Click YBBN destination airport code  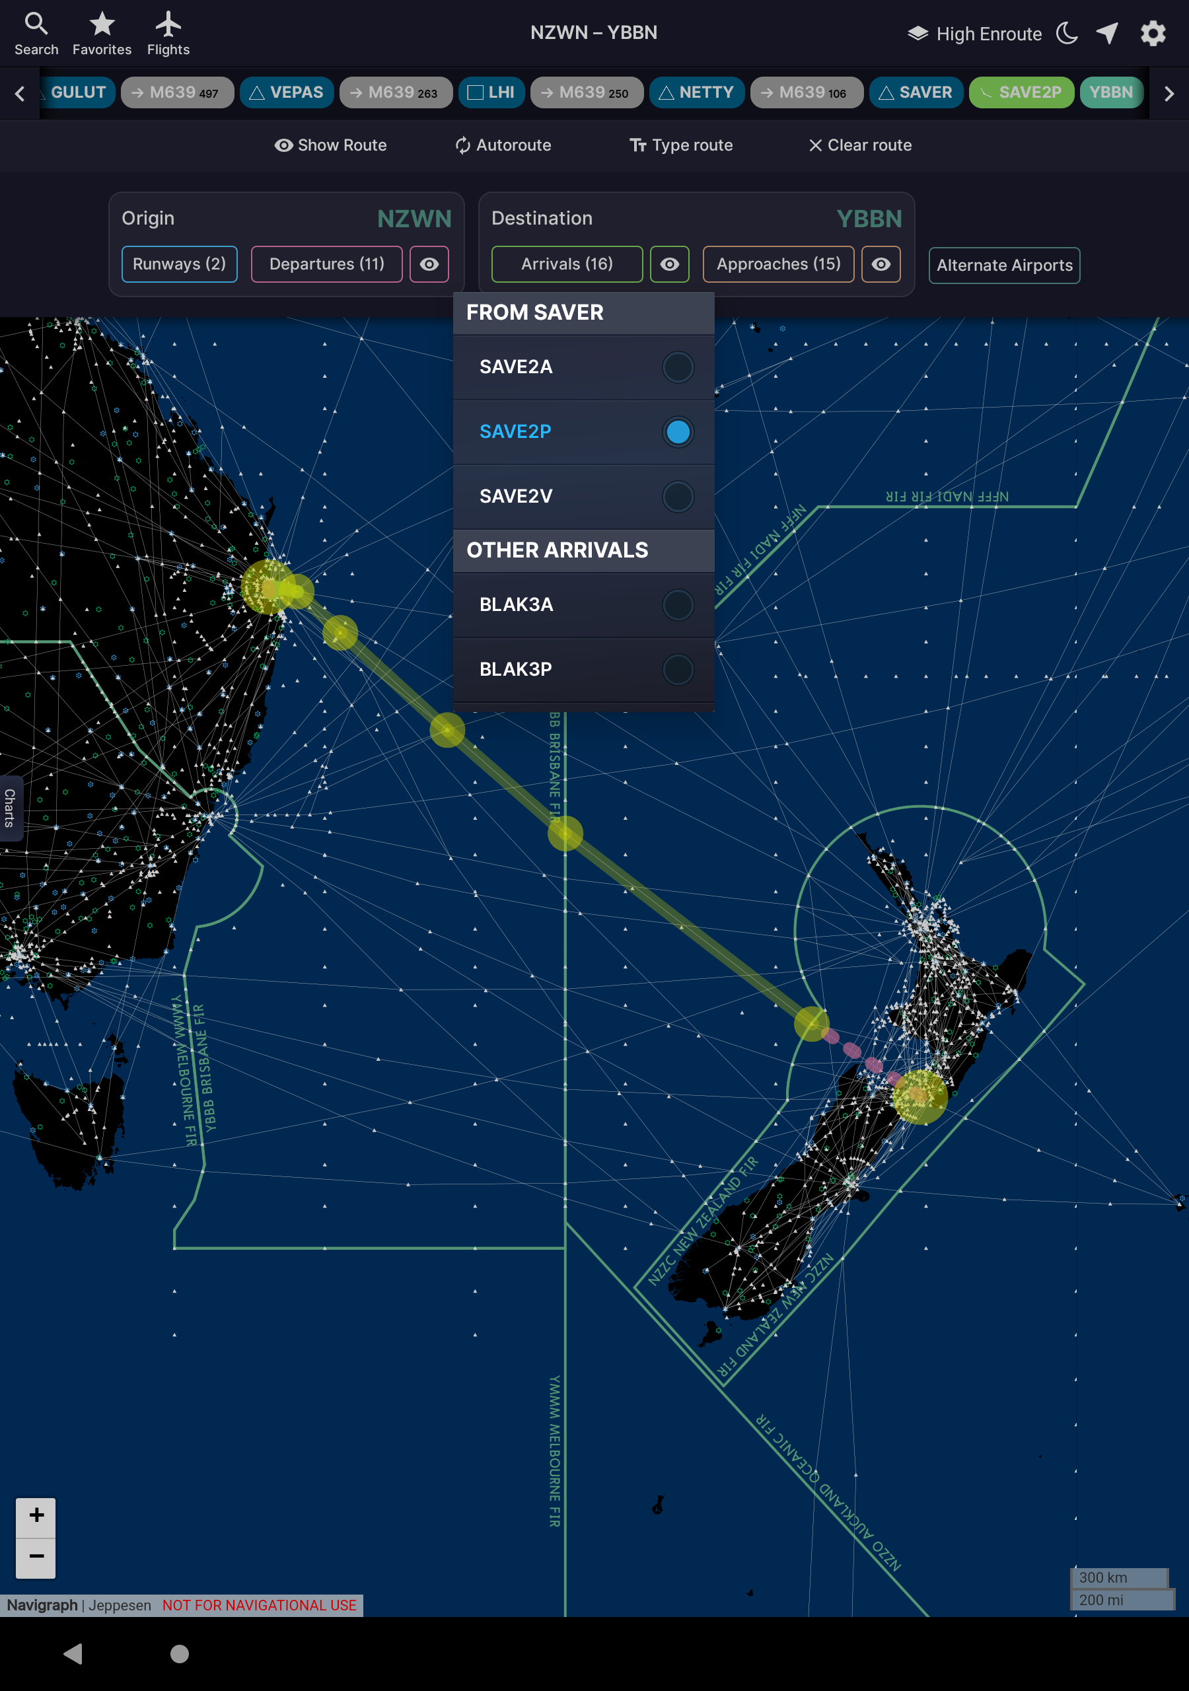pyautogui.click(x=869, y=219)
